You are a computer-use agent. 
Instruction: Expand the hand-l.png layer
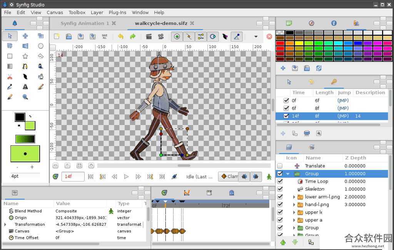point(294,205)
